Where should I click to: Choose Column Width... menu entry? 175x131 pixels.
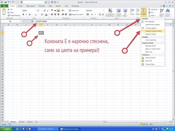(153, 28)
